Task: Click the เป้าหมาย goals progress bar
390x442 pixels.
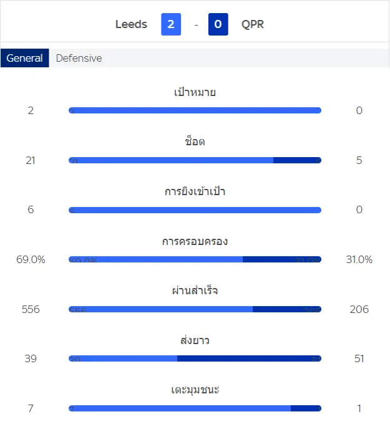Action: (195, 110)
